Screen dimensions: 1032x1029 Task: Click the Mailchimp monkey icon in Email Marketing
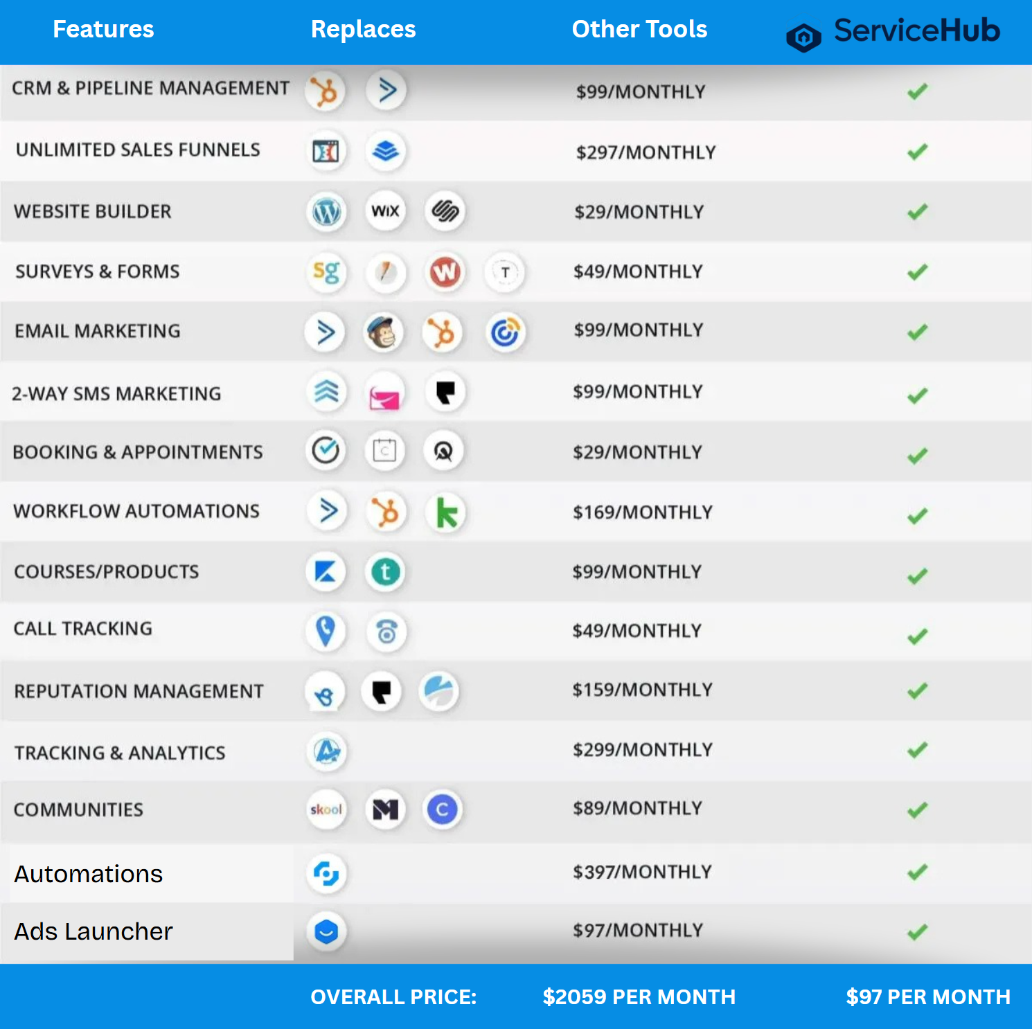384,333
